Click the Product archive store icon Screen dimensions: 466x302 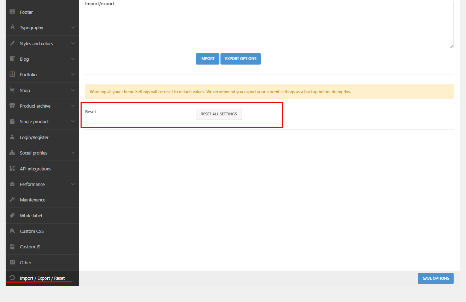[12, 106]
